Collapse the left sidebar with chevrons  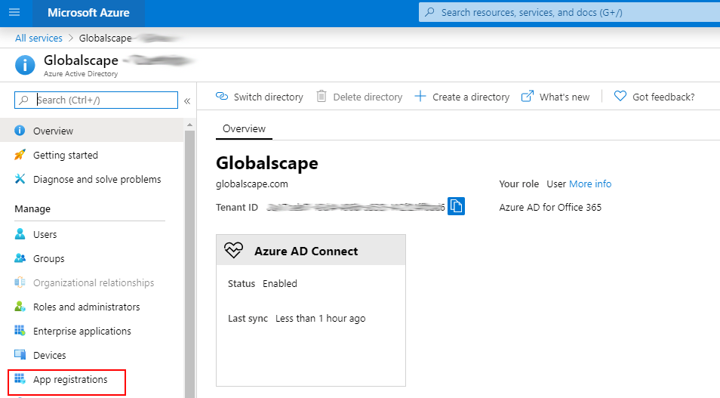pyautogui.click(x=187, y=100)
